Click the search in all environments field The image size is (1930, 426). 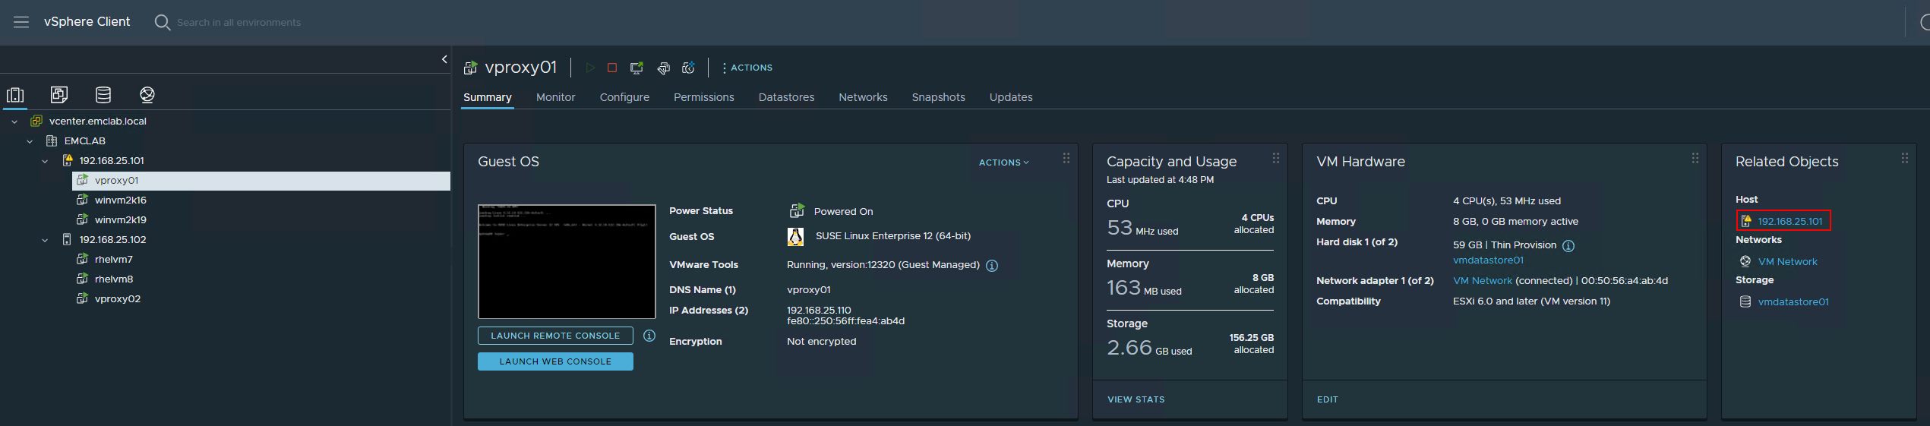tap(238, 23)
